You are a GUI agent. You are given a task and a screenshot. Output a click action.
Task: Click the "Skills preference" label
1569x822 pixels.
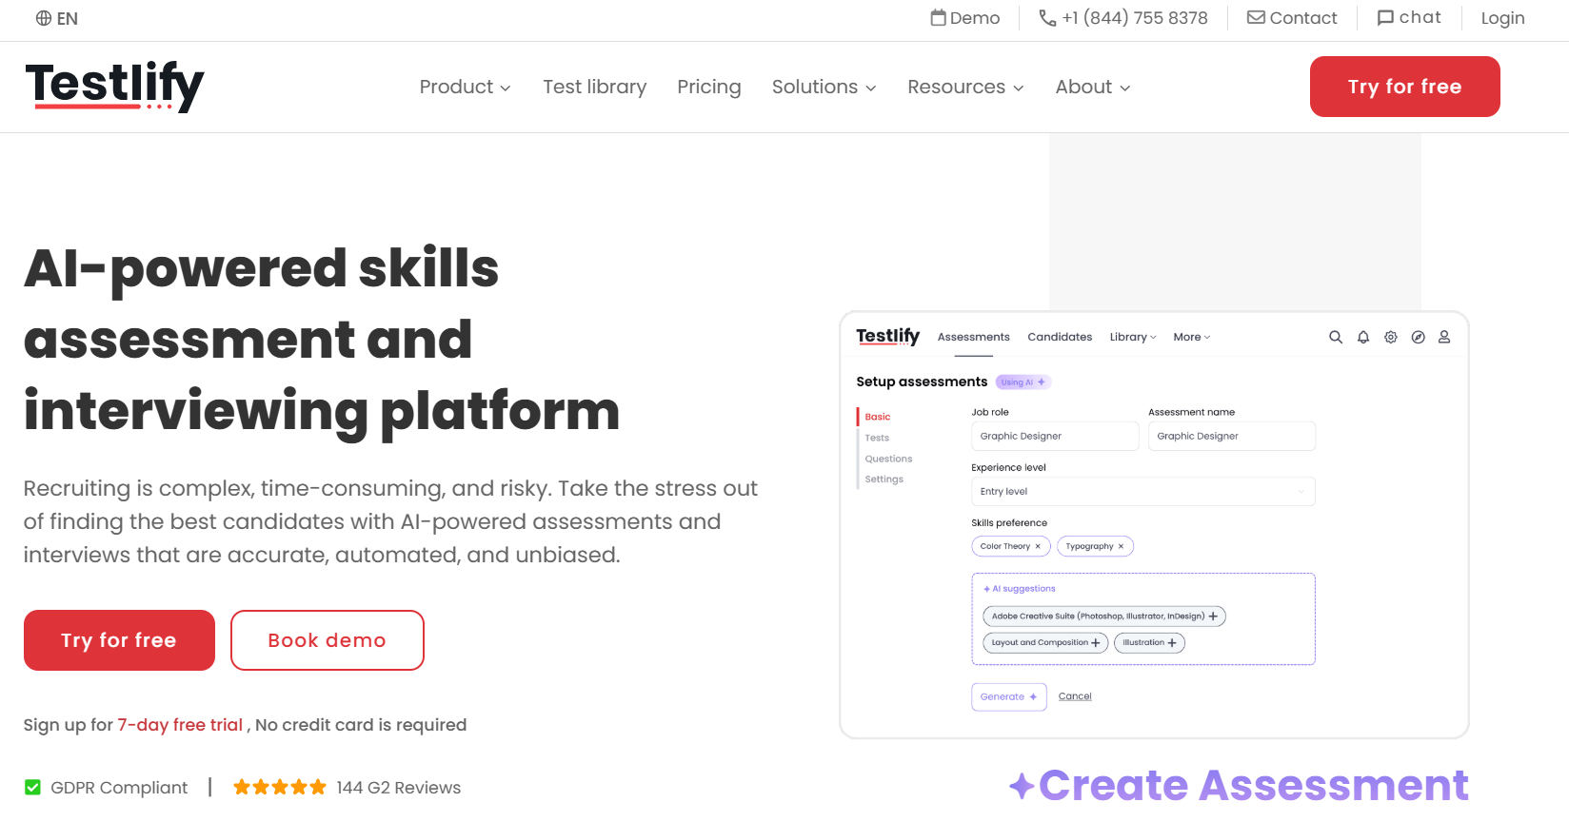(x=1009, y=522)
